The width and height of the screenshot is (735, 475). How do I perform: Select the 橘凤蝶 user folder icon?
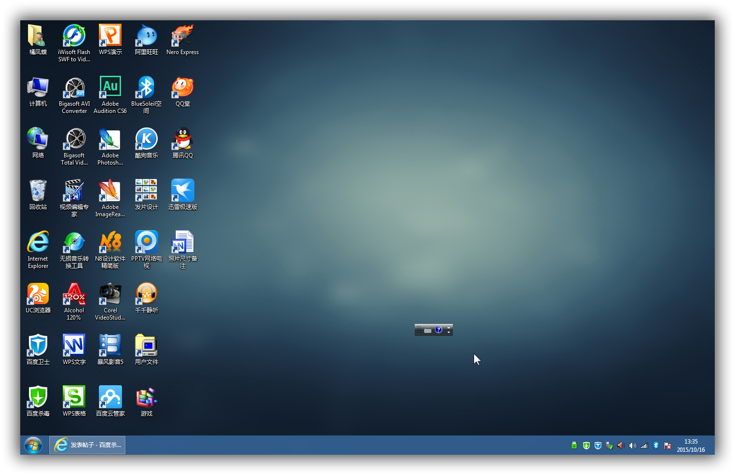click(38, 40)
